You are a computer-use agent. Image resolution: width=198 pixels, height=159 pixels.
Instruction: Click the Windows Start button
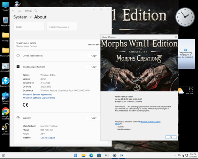click(x=76, y=155)
